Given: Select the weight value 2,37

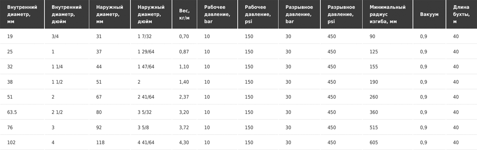Looking at the screenshot, I should [185, 97].
